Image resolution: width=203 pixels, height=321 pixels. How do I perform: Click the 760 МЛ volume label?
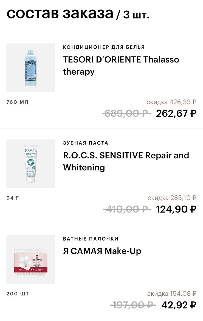(17, 102)
